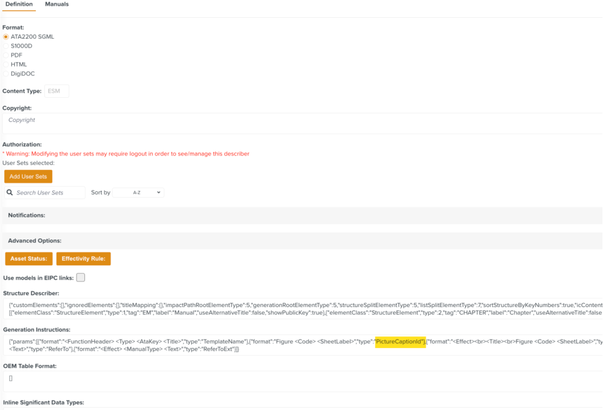Image resolution: width=604 pixels, height=410 pixels.
Task: Select the DigiDOC format option
Action: coord(6,74)
